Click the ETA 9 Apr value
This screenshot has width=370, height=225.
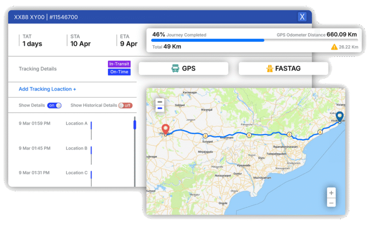tap(129, 44)
